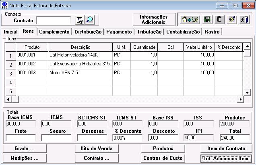Click the SGE application icon in title bar
256x165 pixels.
pos(4,5)
